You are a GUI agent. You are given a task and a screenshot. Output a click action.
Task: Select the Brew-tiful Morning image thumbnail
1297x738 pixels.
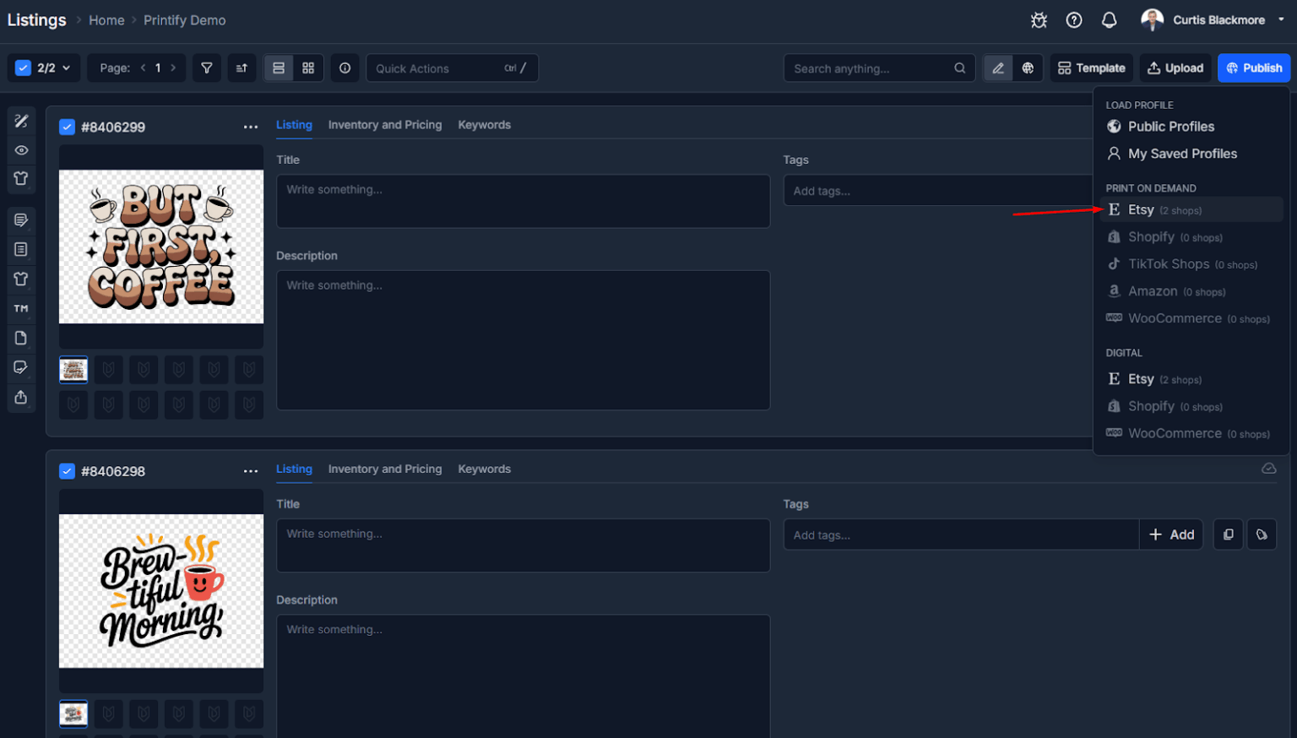(73, 714)
